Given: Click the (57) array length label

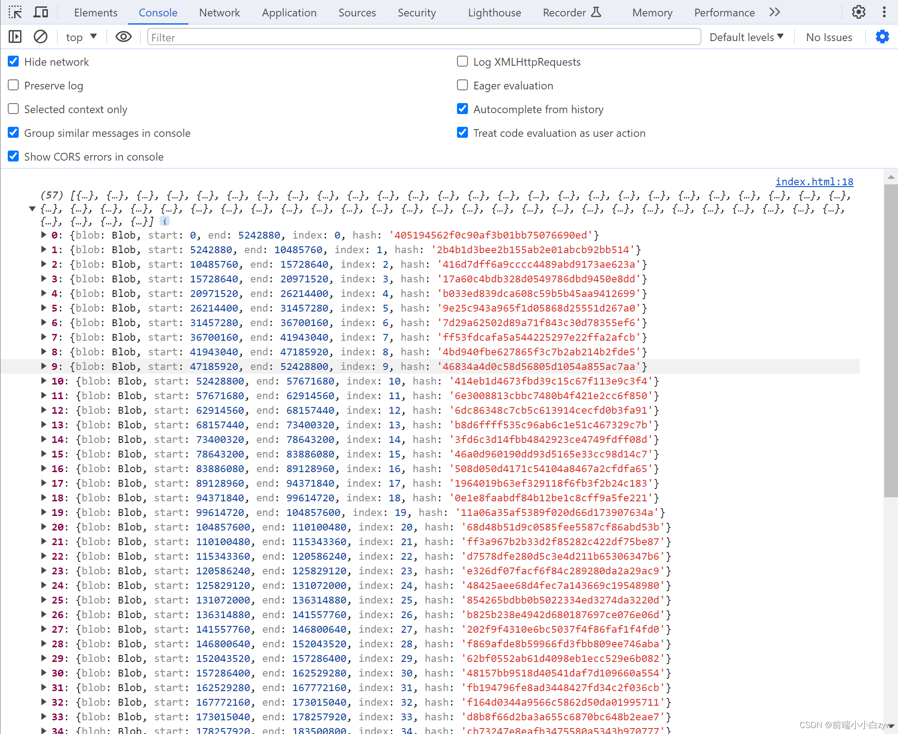Looking at the screenshot, I should (52, 195).
